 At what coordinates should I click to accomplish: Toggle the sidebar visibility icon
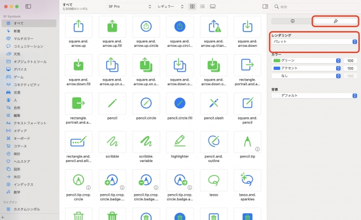pyautogui.click(x=28, y=6)
